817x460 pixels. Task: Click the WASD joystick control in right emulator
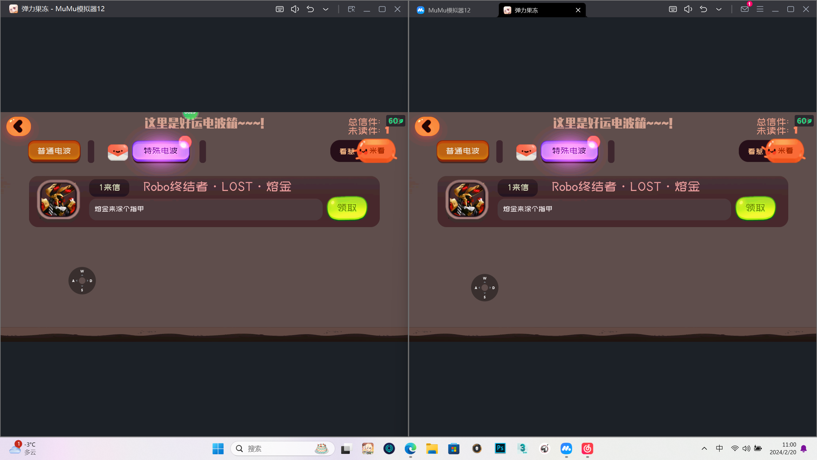[x=484, y=287]
